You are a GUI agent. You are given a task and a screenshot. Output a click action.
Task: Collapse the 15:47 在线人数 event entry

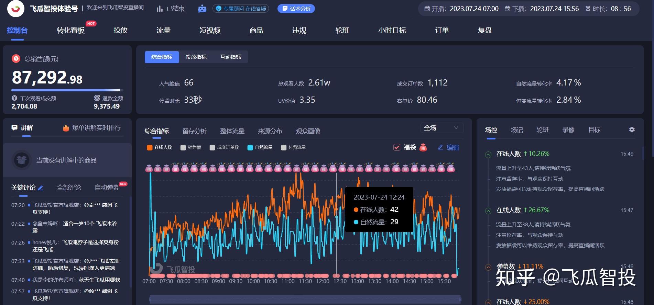coord(488,211)
